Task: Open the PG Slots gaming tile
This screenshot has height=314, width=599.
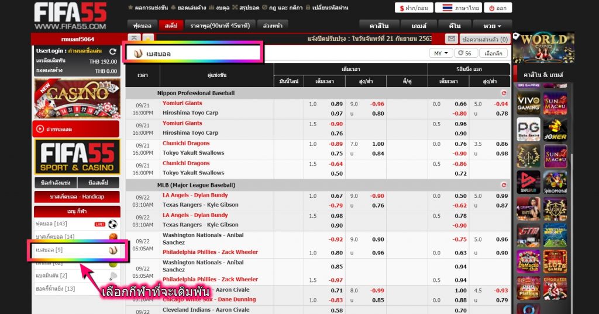Action: (x=528, y=130)
